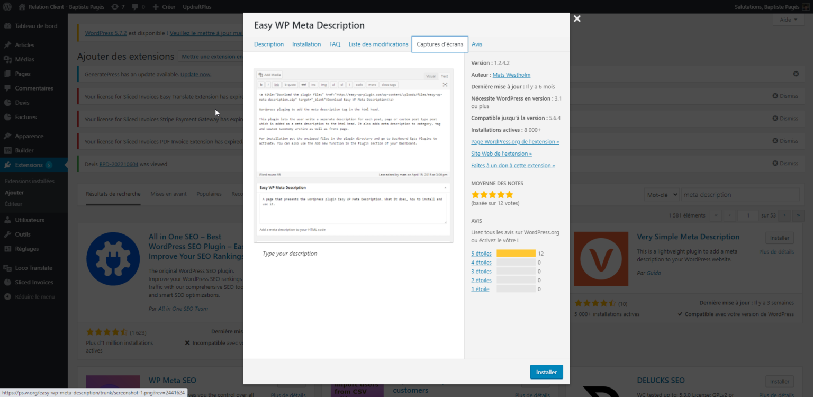The image size is (813, 397).
Task: Go to the next results page
Action: click(x=784, y=215)
